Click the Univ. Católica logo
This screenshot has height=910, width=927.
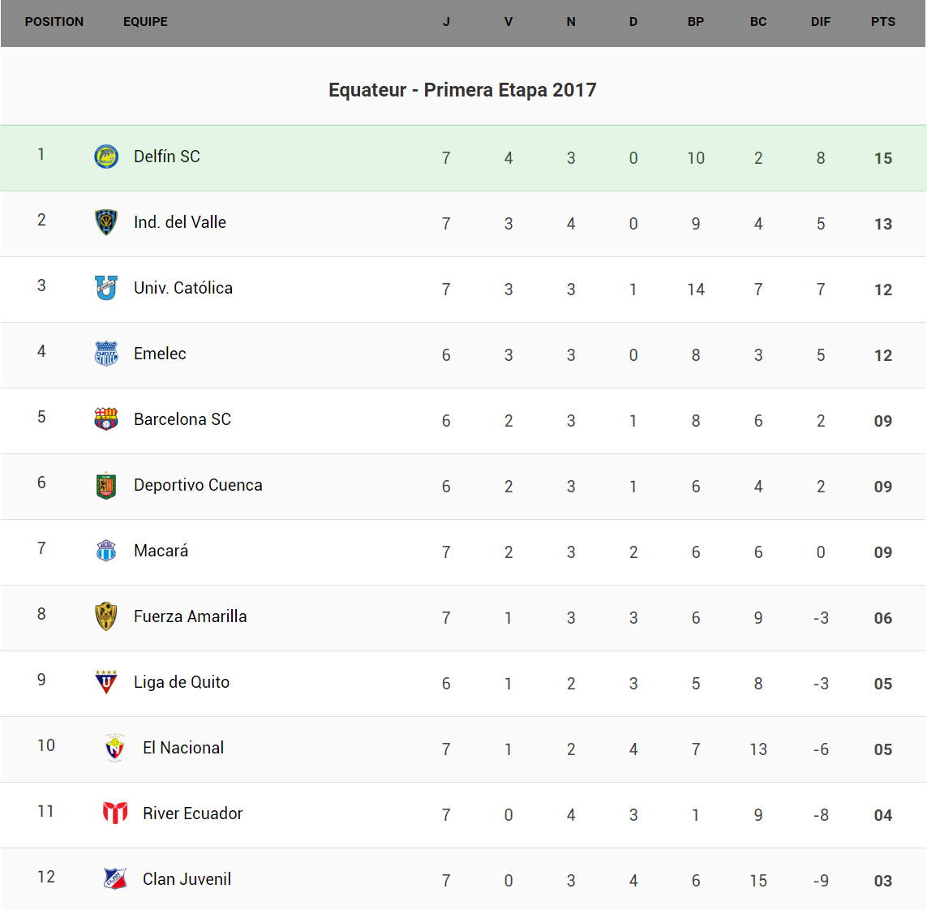tap(106, 288)
